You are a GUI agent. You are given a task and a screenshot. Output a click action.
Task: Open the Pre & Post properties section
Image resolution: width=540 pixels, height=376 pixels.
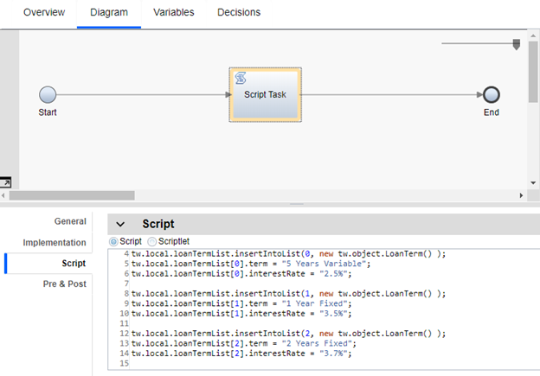tap(64, 284)
